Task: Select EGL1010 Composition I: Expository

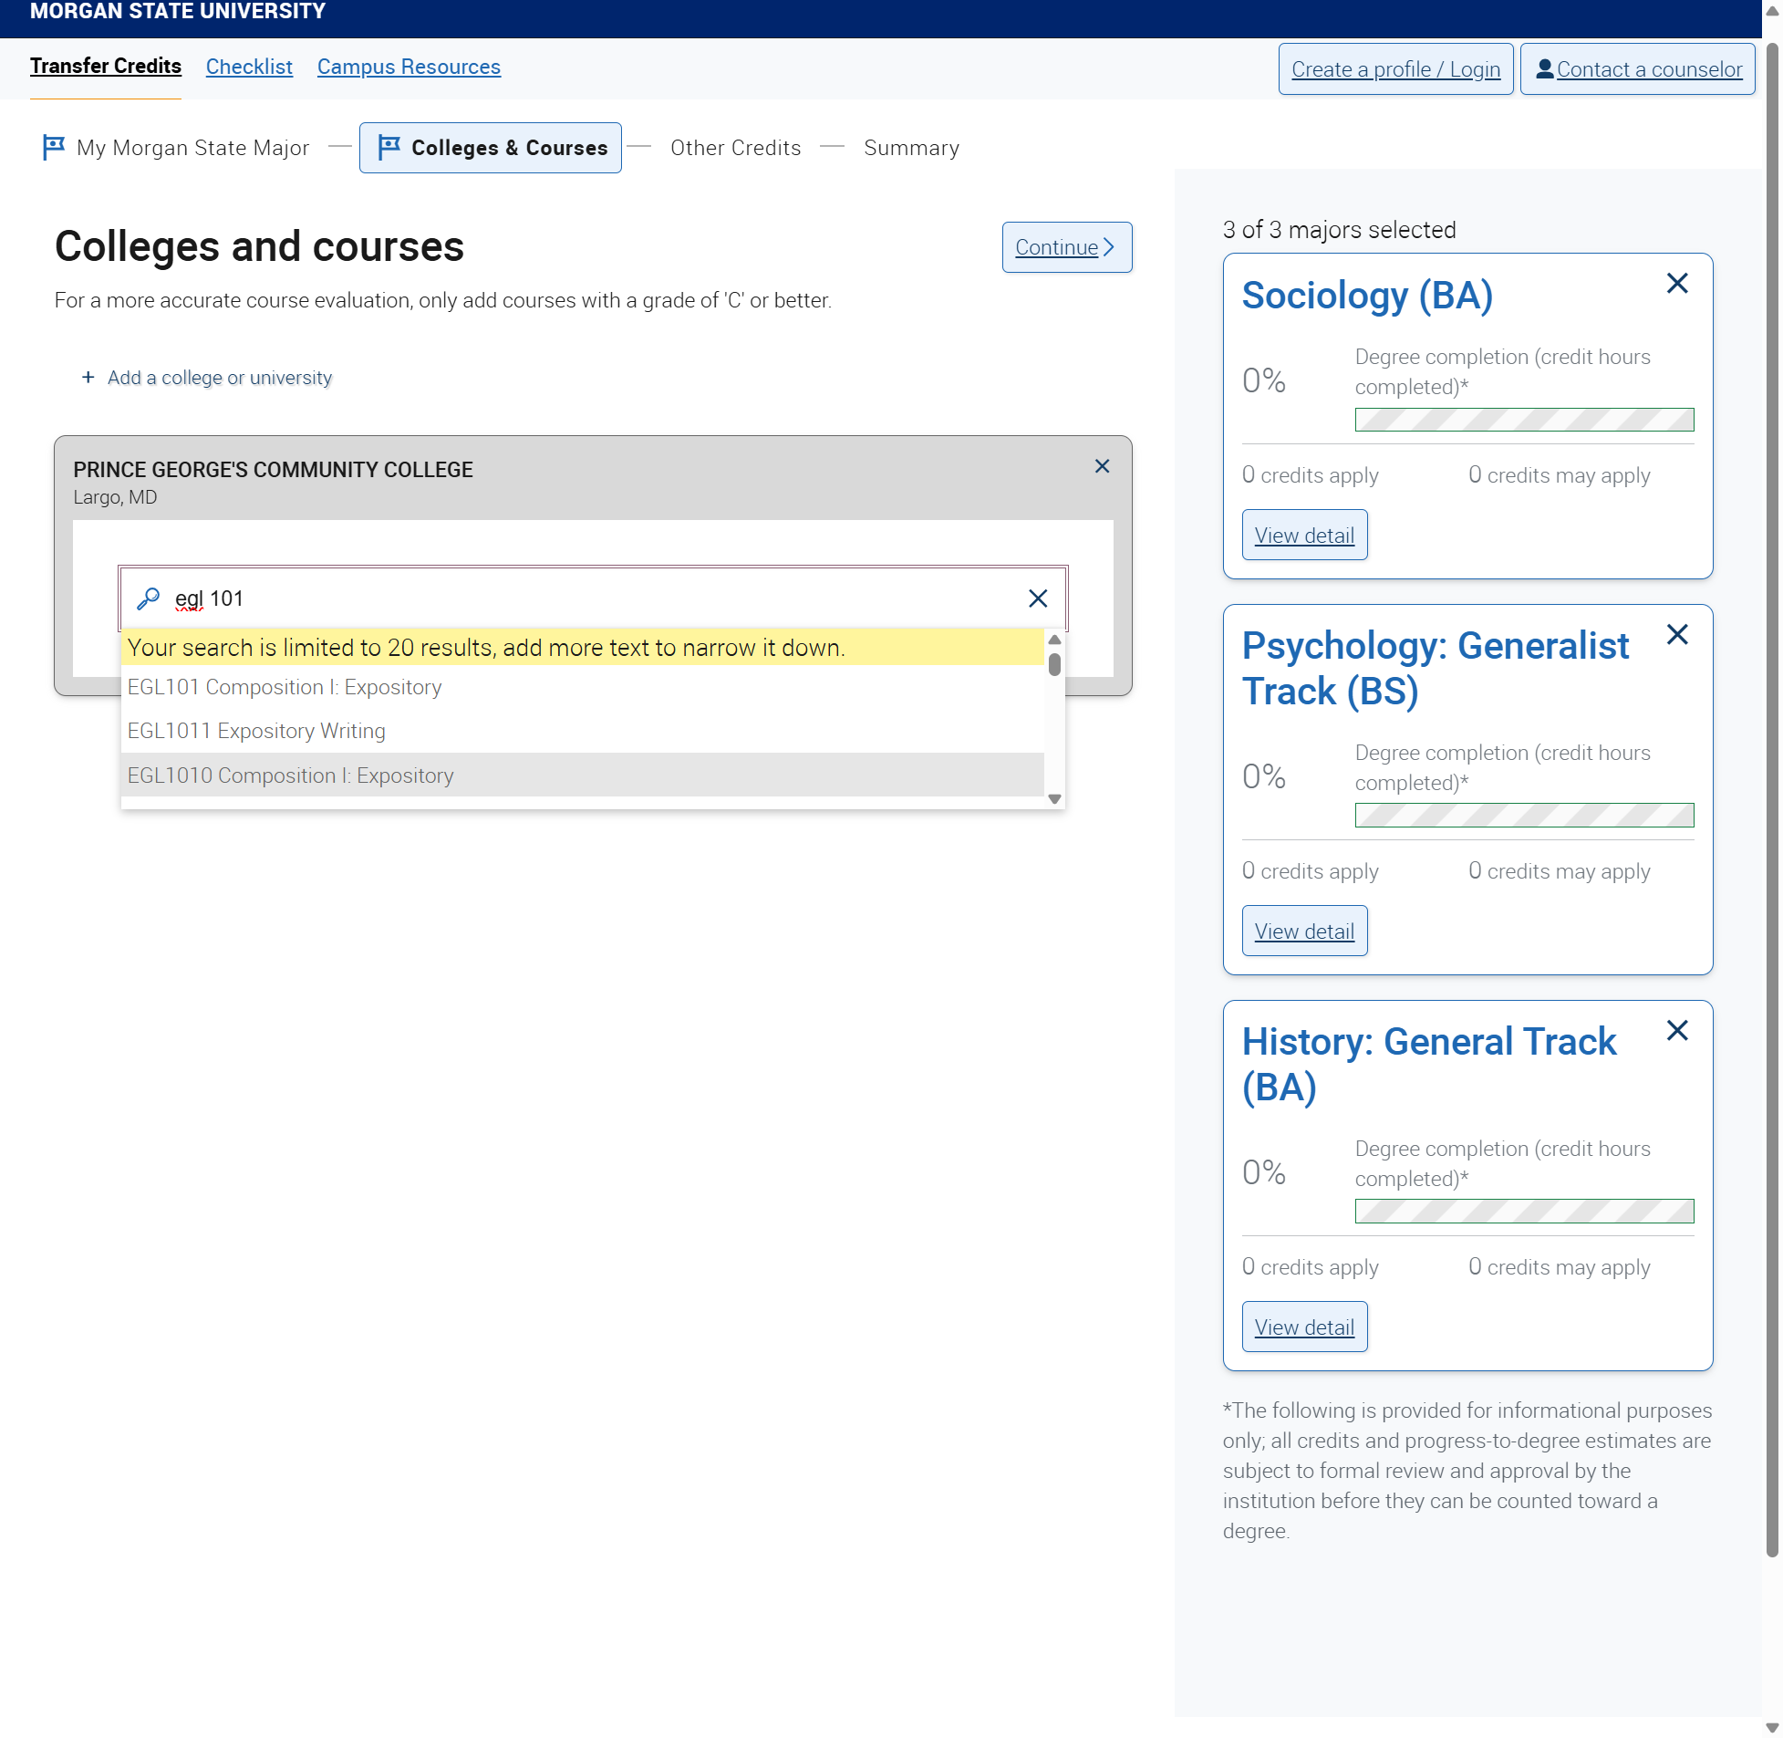Action: pos(582,775)
